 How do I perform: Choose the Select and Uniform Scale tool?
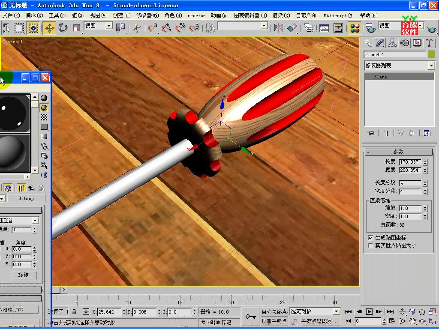coord(76,28)
